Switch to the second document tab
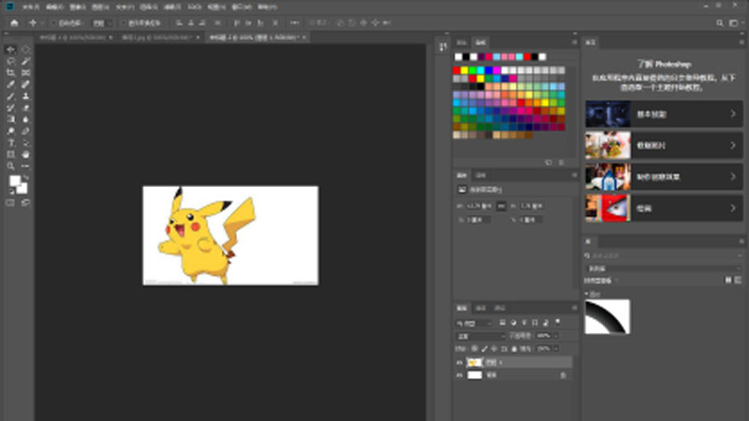The width and height of the screenshot is (749, 421). coord(159,37)
